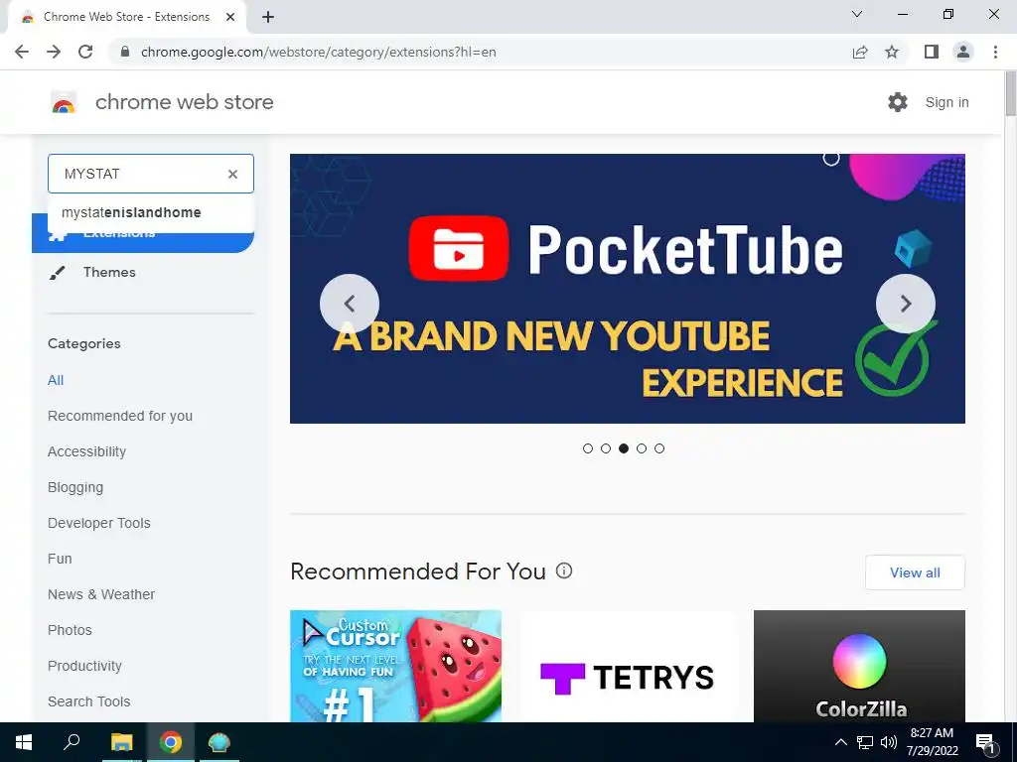The height and width of the screenshot is (762, 1017).
Task: Open the clock and calendar flyout
Action: point(932,742)
